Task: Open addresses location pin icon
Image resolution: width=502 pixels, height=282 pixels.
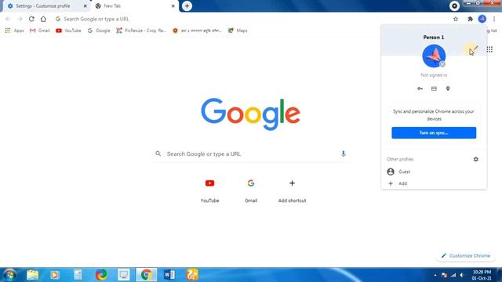Action: [448, 89]
